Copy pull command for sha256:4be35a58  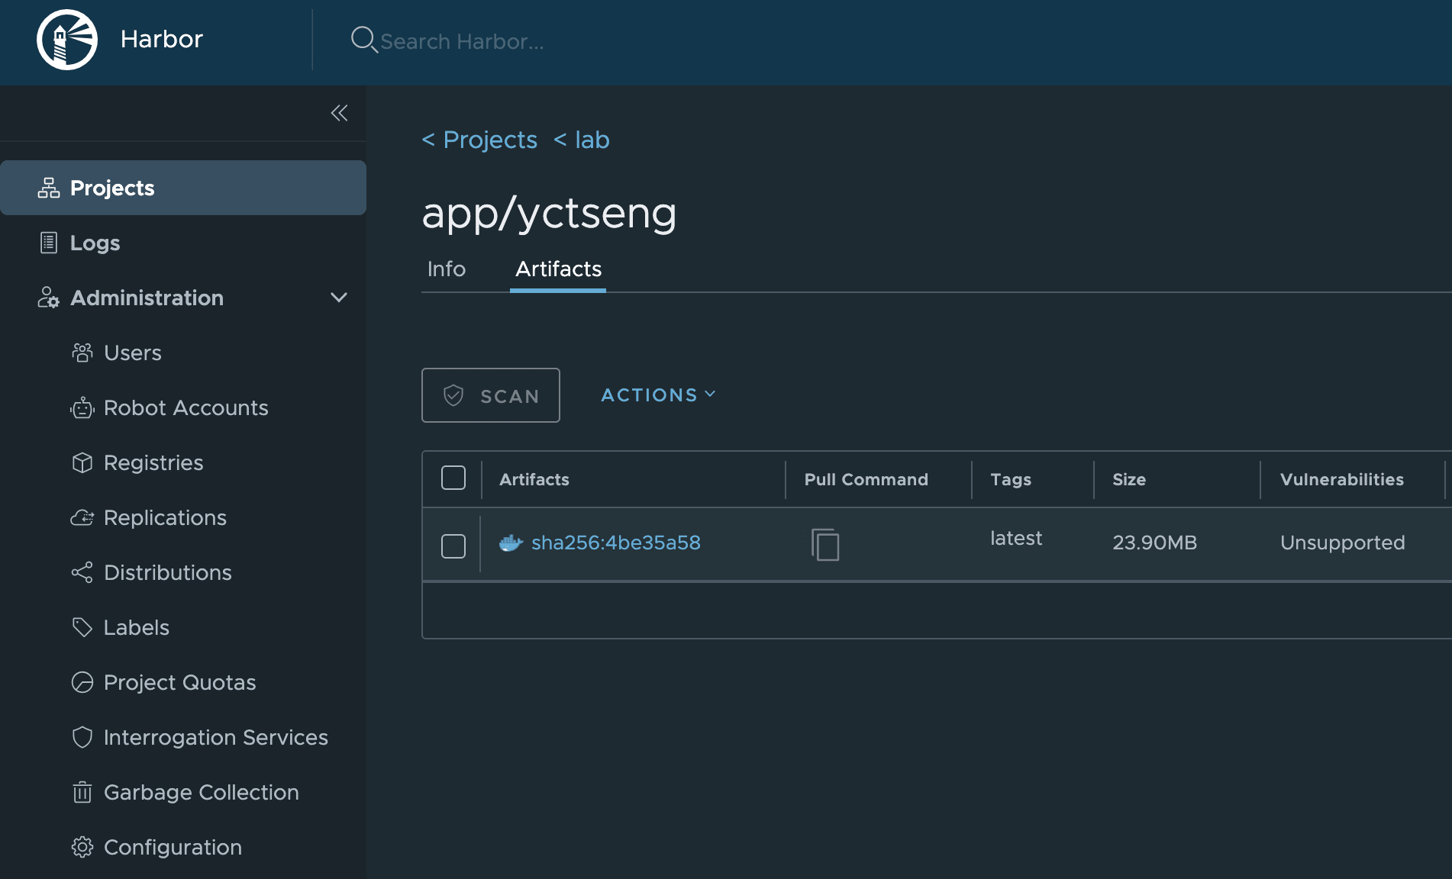(x=825, y=544)
